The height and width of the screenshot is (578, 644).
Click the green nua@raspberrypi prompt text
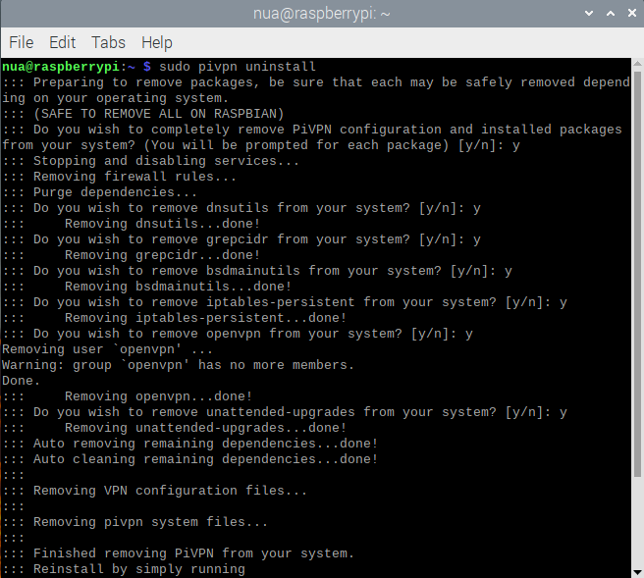61,67
